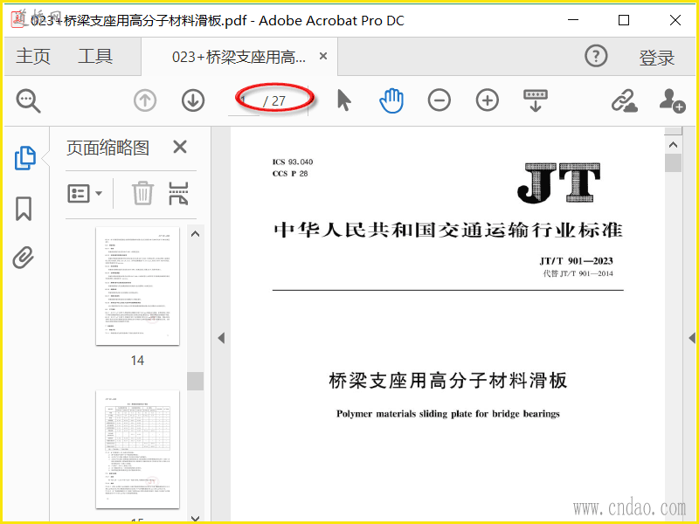Minimize the Acrobat window

(573, 20)
